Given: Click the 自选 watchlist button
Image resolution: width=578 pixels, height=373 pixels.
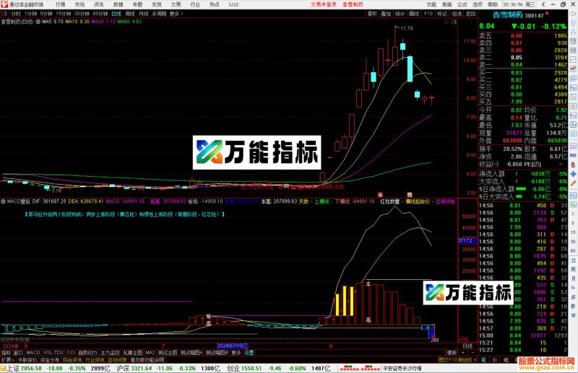Looking at the screenshot, I should 457,14.
